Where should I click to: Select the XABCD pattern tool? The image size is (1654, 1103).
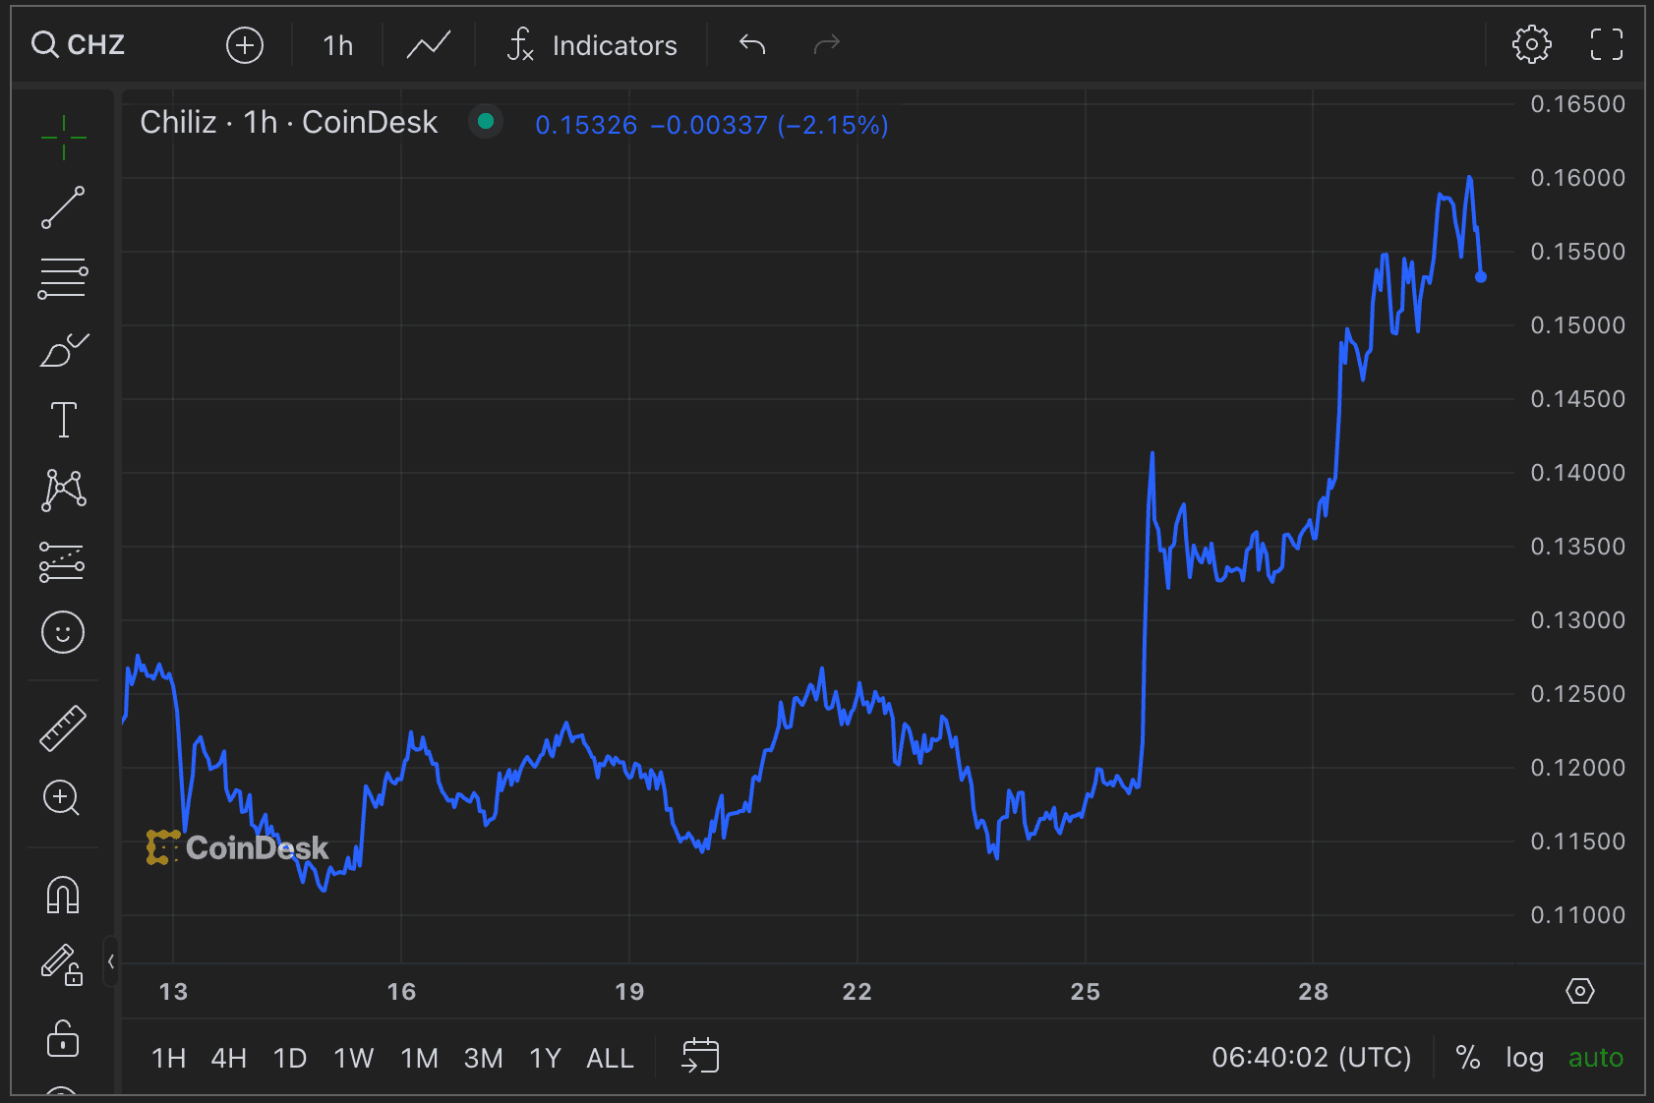[63, 490]
